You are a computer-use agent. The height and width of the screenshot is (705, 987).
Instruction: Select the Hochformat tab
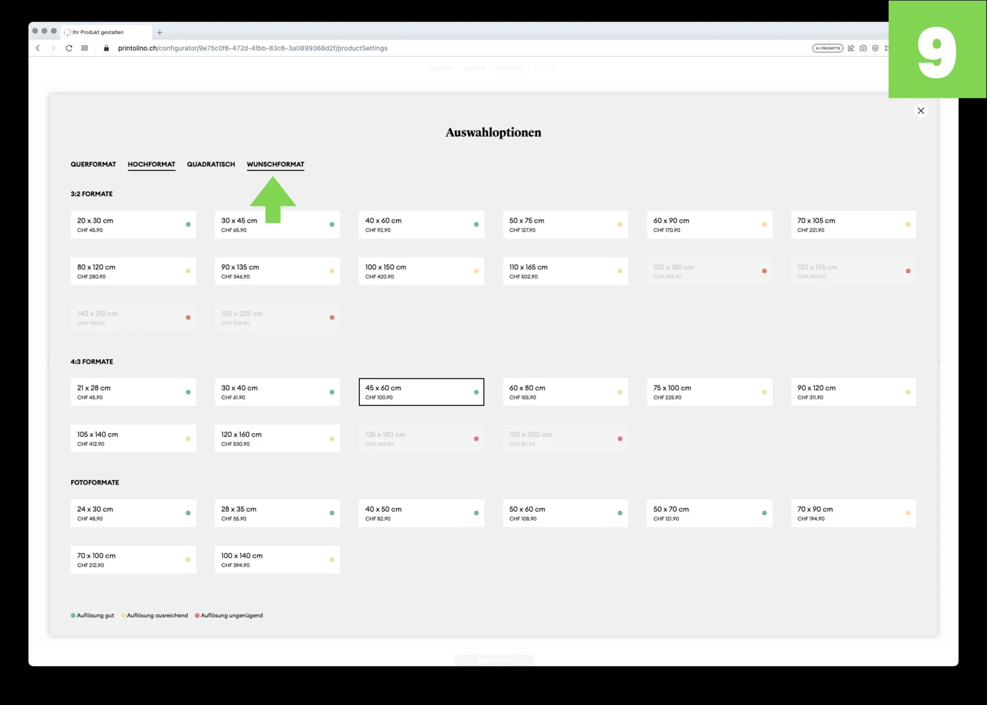click(151, 164)
